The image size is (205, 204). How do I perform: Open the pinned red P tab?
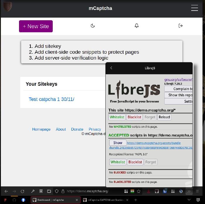5,200
